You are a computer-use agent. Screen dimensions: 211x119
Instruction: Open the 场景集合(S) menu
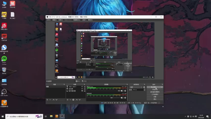click(x=77, y=20)
